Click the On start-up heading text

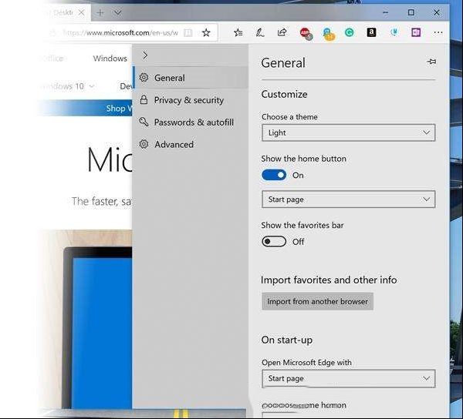(x=287, y=340)
